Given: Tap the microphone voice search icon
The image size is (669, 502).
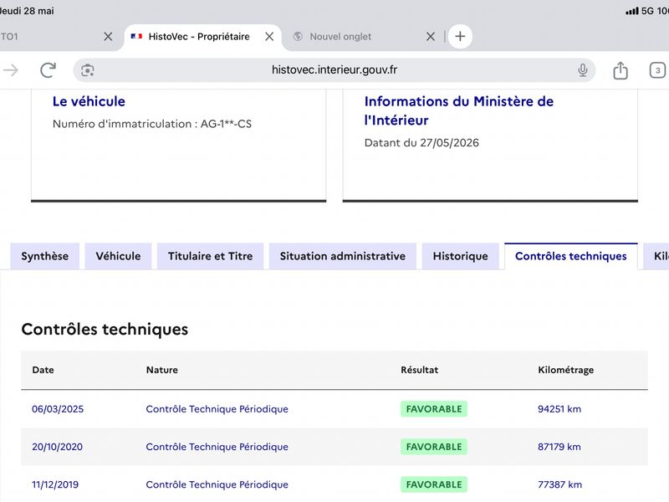Looking at the screenshot, I should pos(582,70).
